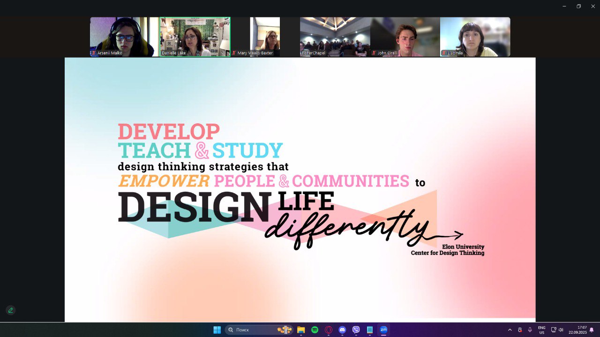Launch Opera browser from taskbar
Viewport: 600px width, 337px height.
coord(329,330)
